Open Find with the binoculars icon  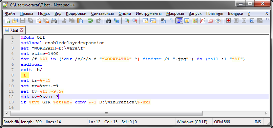pos(108,21)
